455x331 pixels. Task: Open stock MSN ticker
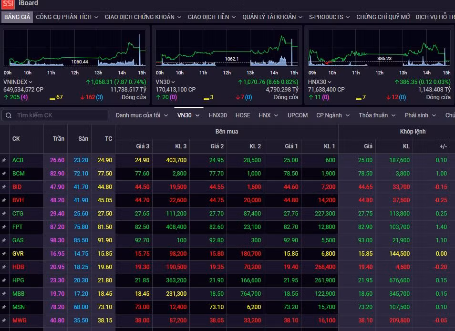point(18,307)
